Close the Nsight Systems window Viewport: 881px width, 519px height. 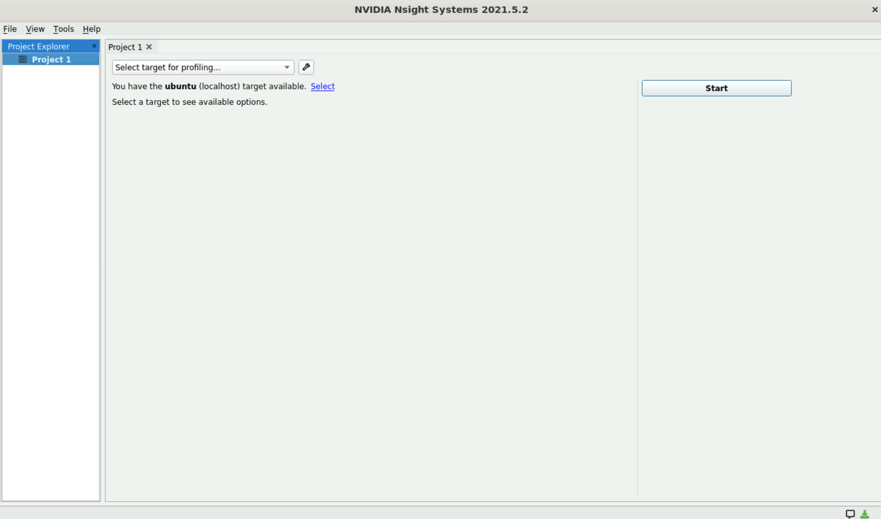click(x=875, y=9)
